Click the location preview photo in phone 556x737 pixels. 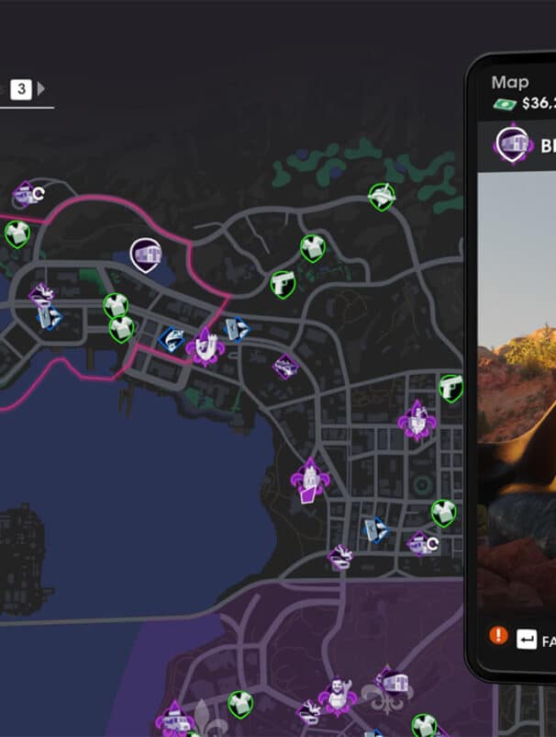(517, 391)
